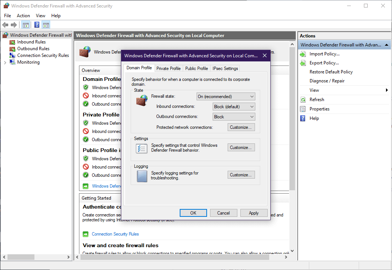
Task: Click the Apply button
Action: [254, 213]
